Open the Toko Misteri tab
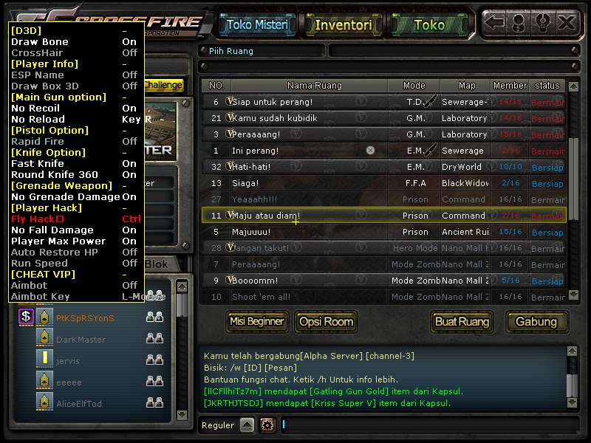The width and height of the screenshot is (591, 443). pos(257,25)
